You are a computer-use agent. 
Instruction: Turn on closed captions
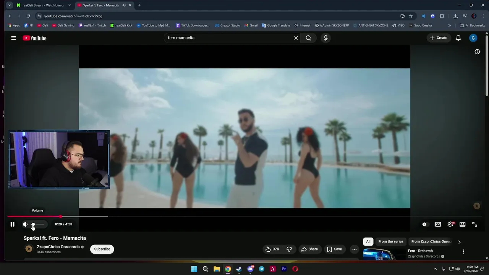point(438,224)
